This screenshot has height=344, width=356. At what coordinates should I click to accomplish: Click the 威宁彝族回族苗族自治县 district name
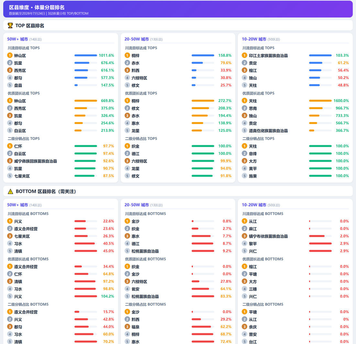[x=36, y=161]
